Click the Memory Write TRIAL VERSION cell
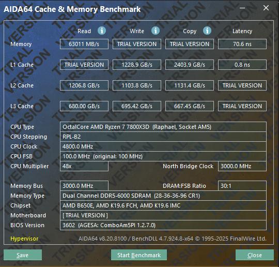Screen dimensions: 279x267 click(x=137, y=44)
